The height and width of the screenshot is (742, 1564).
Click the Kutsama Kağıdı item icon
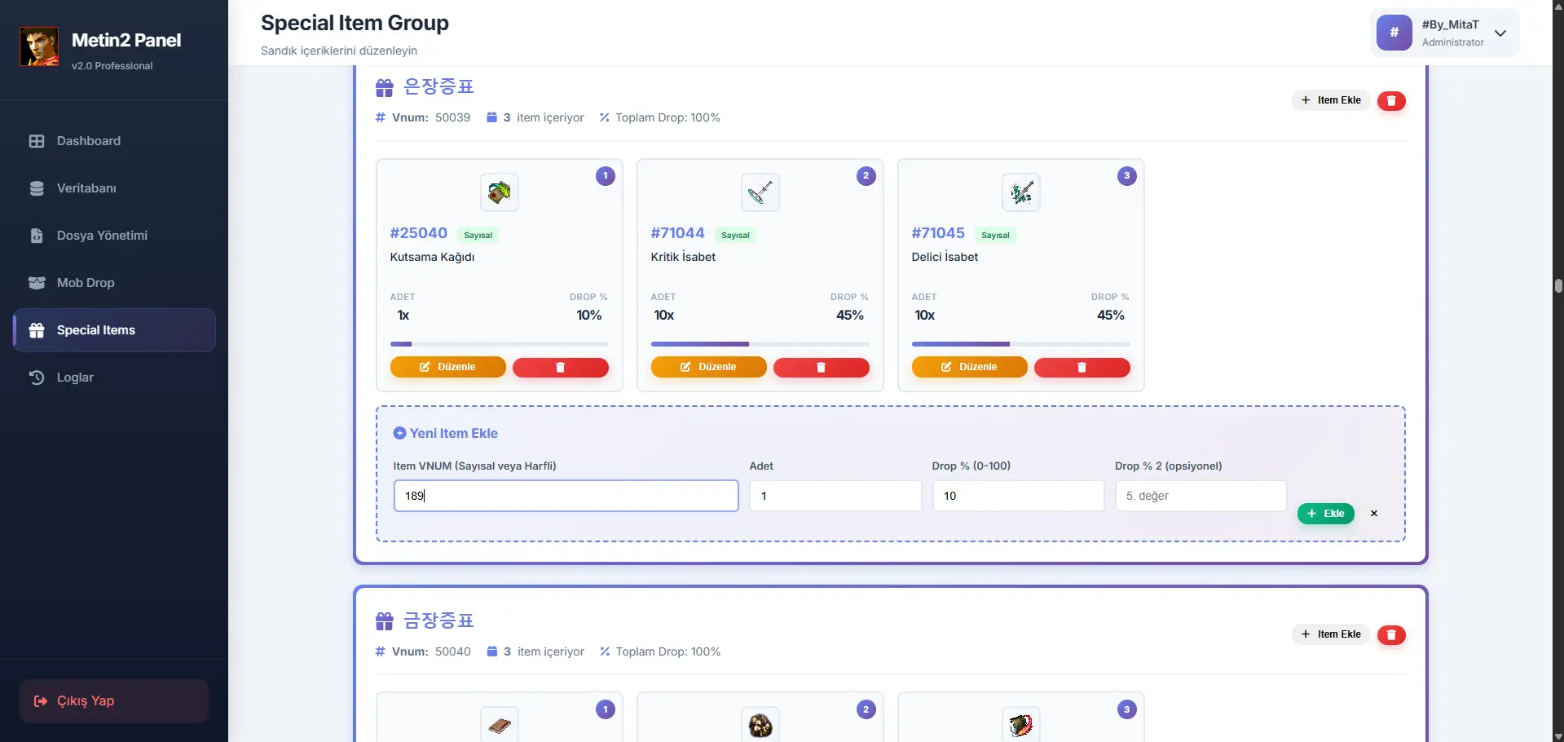499,193
